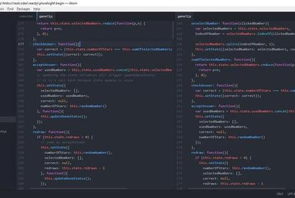
Task: Click unselectNumber function line in game12.js
Action: click(x=230, y=24)
